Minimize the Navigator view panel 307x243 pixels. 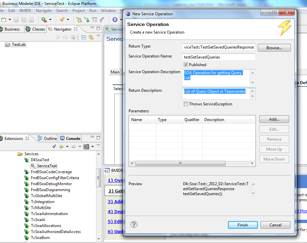[x=92, y=28]
